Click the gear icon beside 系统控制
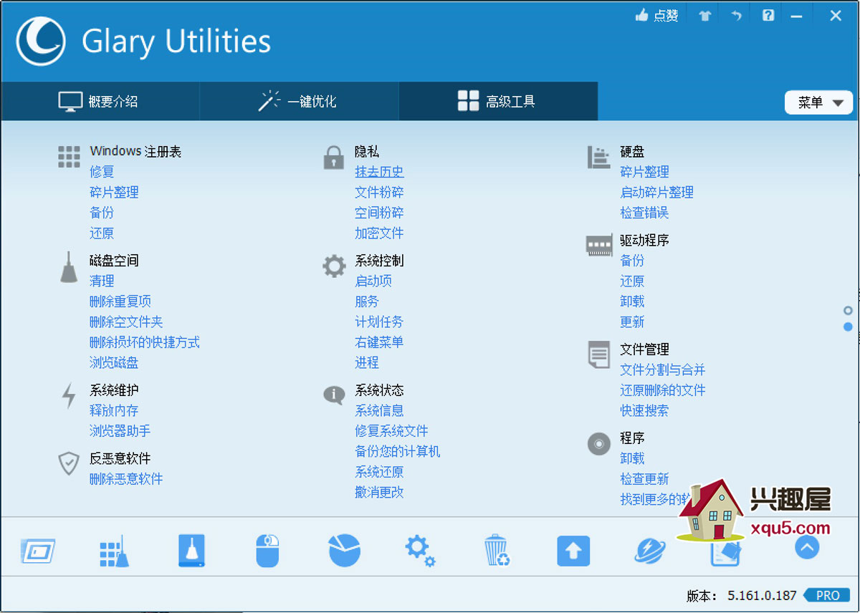The image size is (860, 613). click(x=334, y=266)
